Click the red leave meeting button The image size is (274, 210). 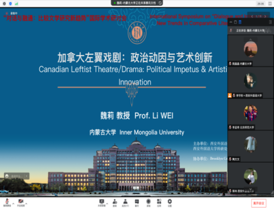[259, 203]
